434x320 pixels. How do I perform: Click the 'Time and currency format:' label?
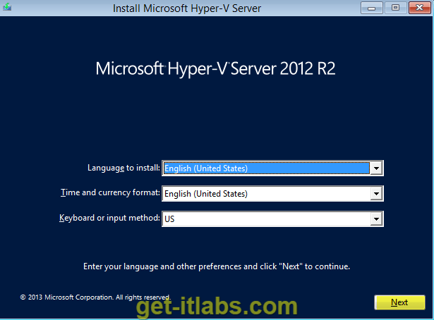[x=110, y=192]
